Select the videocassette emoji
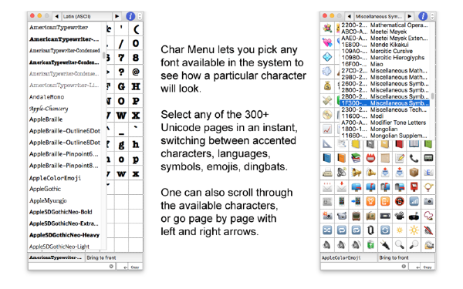 pos(385,216)
